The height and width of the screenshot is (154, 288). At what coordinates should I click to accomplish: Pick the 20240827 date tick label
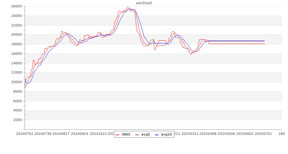click(x=61, y=134)
